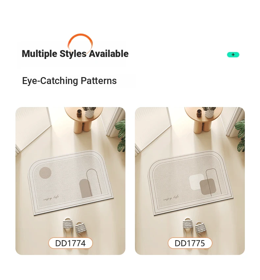Click the green plus button

coord(233,55)
